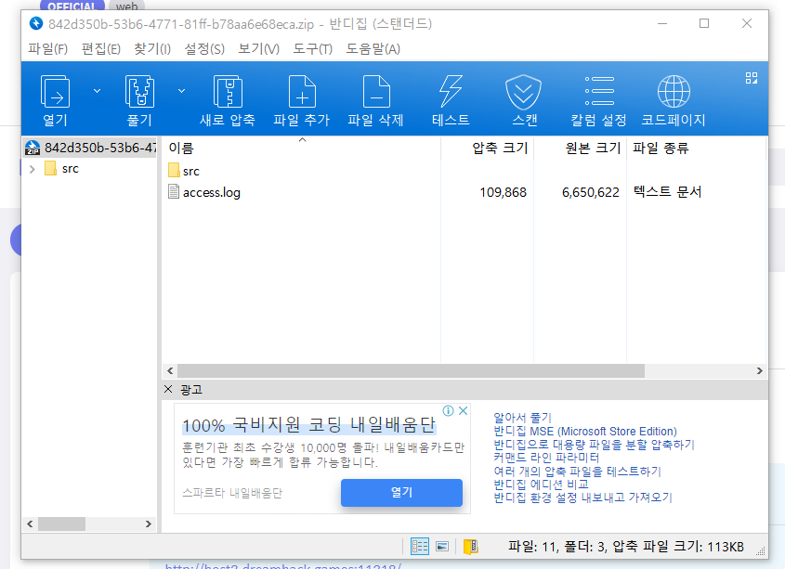785x569 pixels.
Task: Open the 여러 개의 압축 파일을 테스트하기 link
Action: 577,472
